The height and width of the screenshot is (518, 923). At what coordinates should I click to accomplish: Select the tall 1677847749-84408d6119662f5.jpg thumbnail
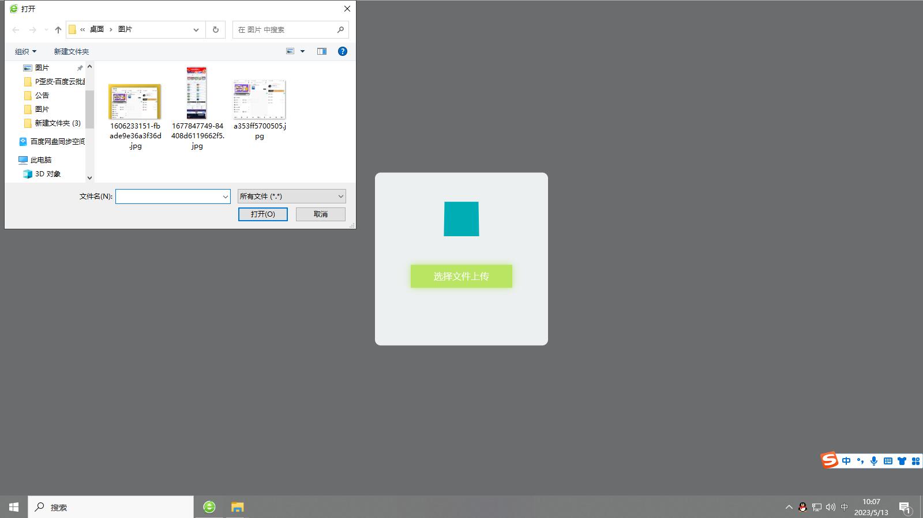[x=197, y=93]
